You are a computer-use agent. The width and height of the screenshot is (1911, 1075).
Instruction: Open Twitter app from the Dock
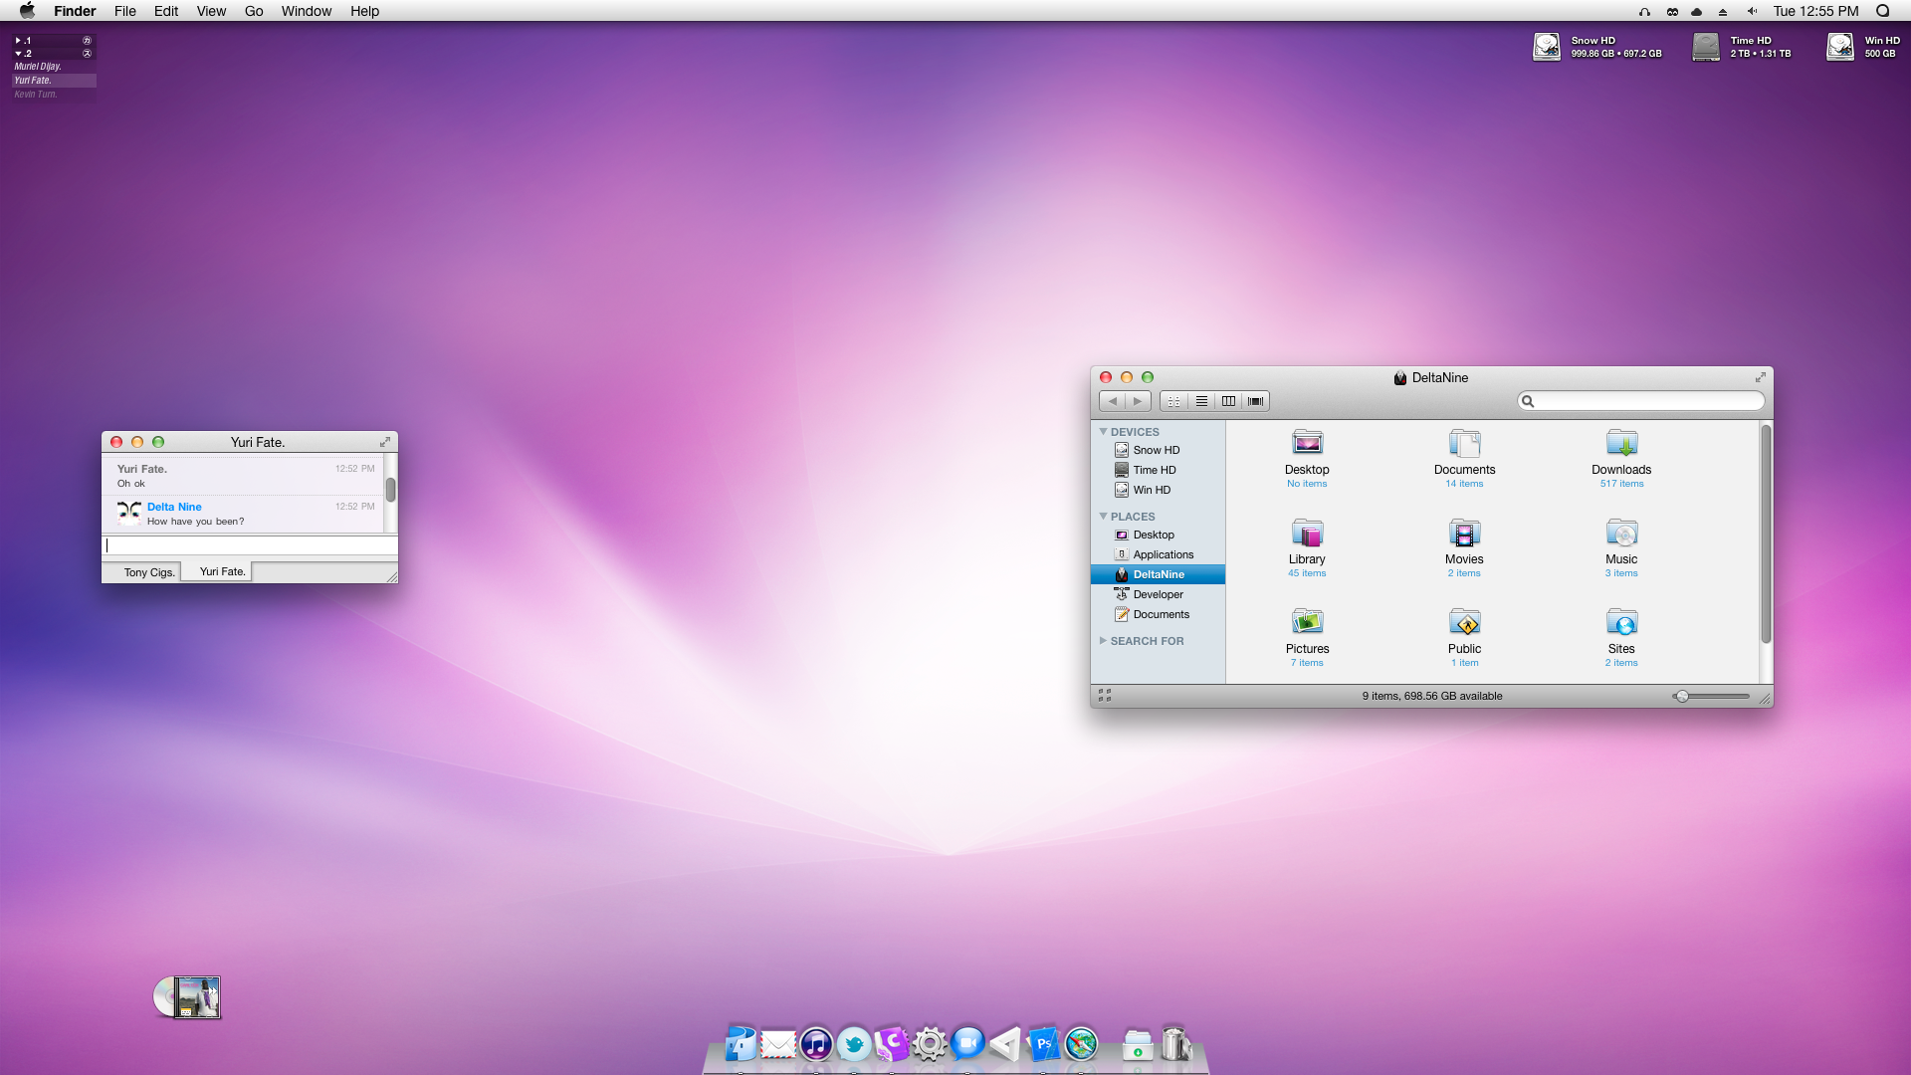[854, 1044]
